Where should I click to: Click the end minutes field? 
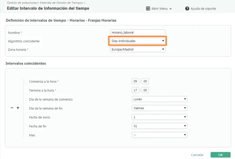[145, 90]
